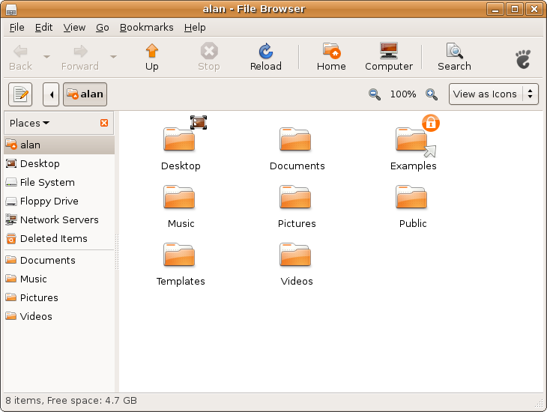
Task: Select the Videos folder icon in main pane
Action: pyautogui.click(x=295, y=255)
